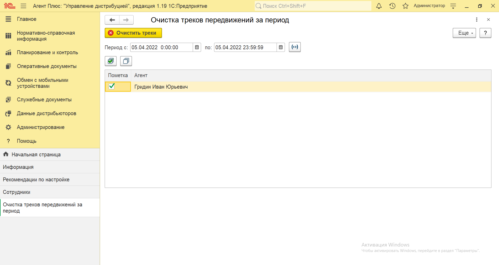Viewport: 499px width, 265px height.
Task: Click the notifications bell icon
Action: pos(379,6)
